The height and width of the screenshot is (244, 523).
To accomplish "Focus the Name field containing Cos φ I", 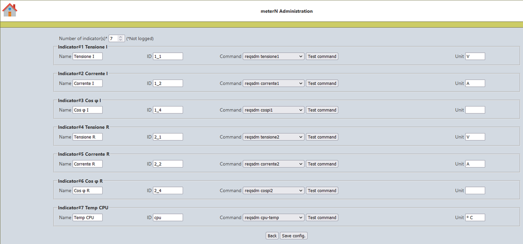I will pyautogui.click(x=87, y=110).
